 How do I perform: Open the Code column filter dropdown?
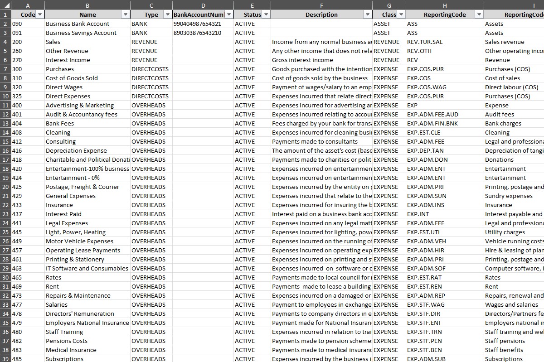click(x=40, y=14)
